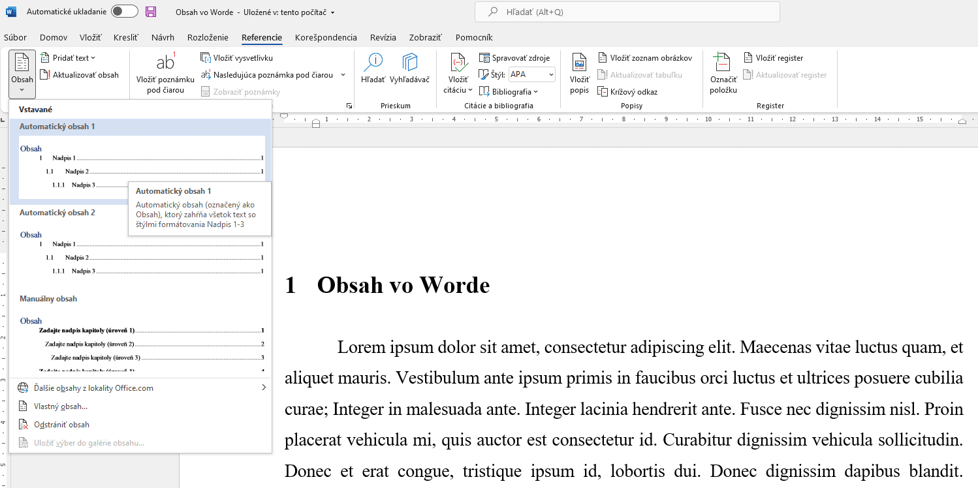Click the globe icon beside Ďalšie obsahy
The width and height of the screenshot is (978, 488).
coord(23,388)
